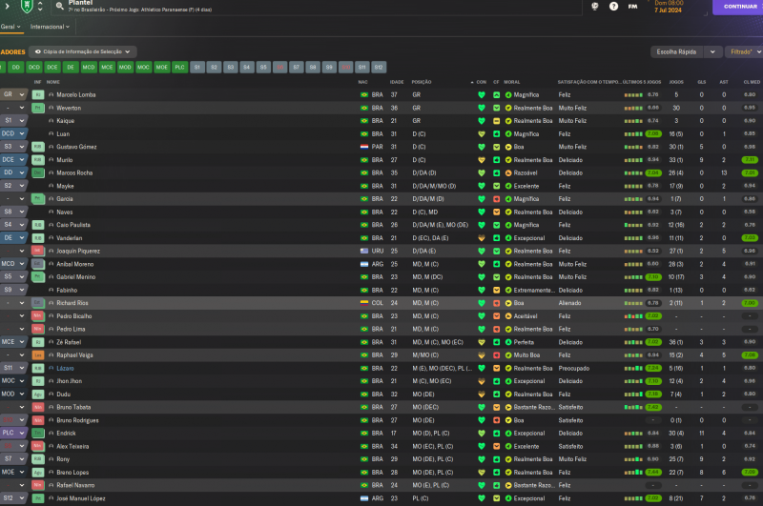Toggle the S12 substitute filter chip
Viewport: 763px width, 506px height.
[x=379, y=68]
